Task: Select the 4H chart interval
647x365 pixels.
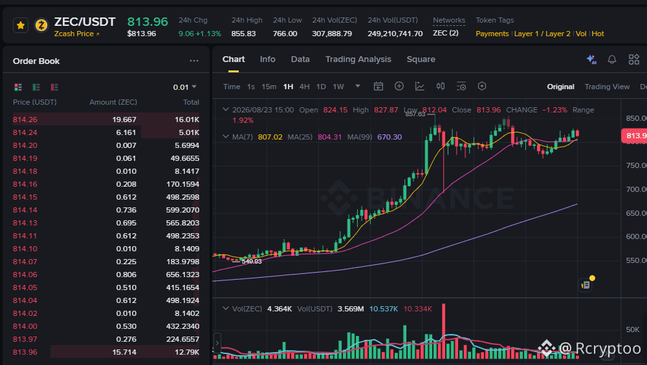Action: (x=305, y=87)
